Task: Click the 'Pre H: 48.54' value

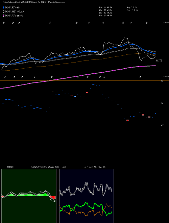Action: coord(105,10)
